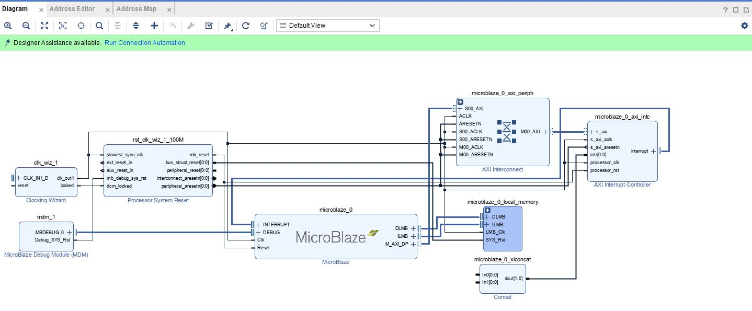The height and width of the screenshot is (311, 752).
Task: Open diagram settings gear
Action: click(x=745, y=26)
